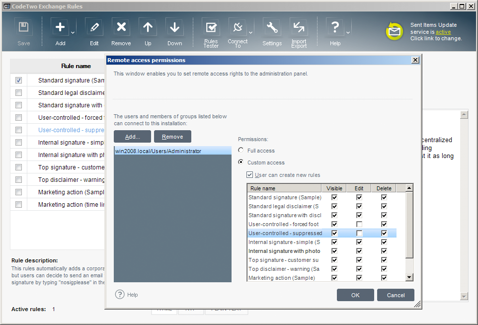Toggle Visible for Standard signature (Sample)
This screenshot has height=325, width=478.
click(334, 197)
